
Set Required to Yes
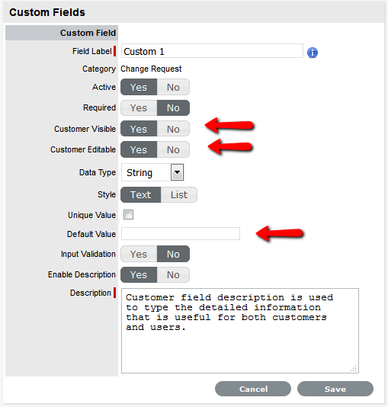[139, 108]
